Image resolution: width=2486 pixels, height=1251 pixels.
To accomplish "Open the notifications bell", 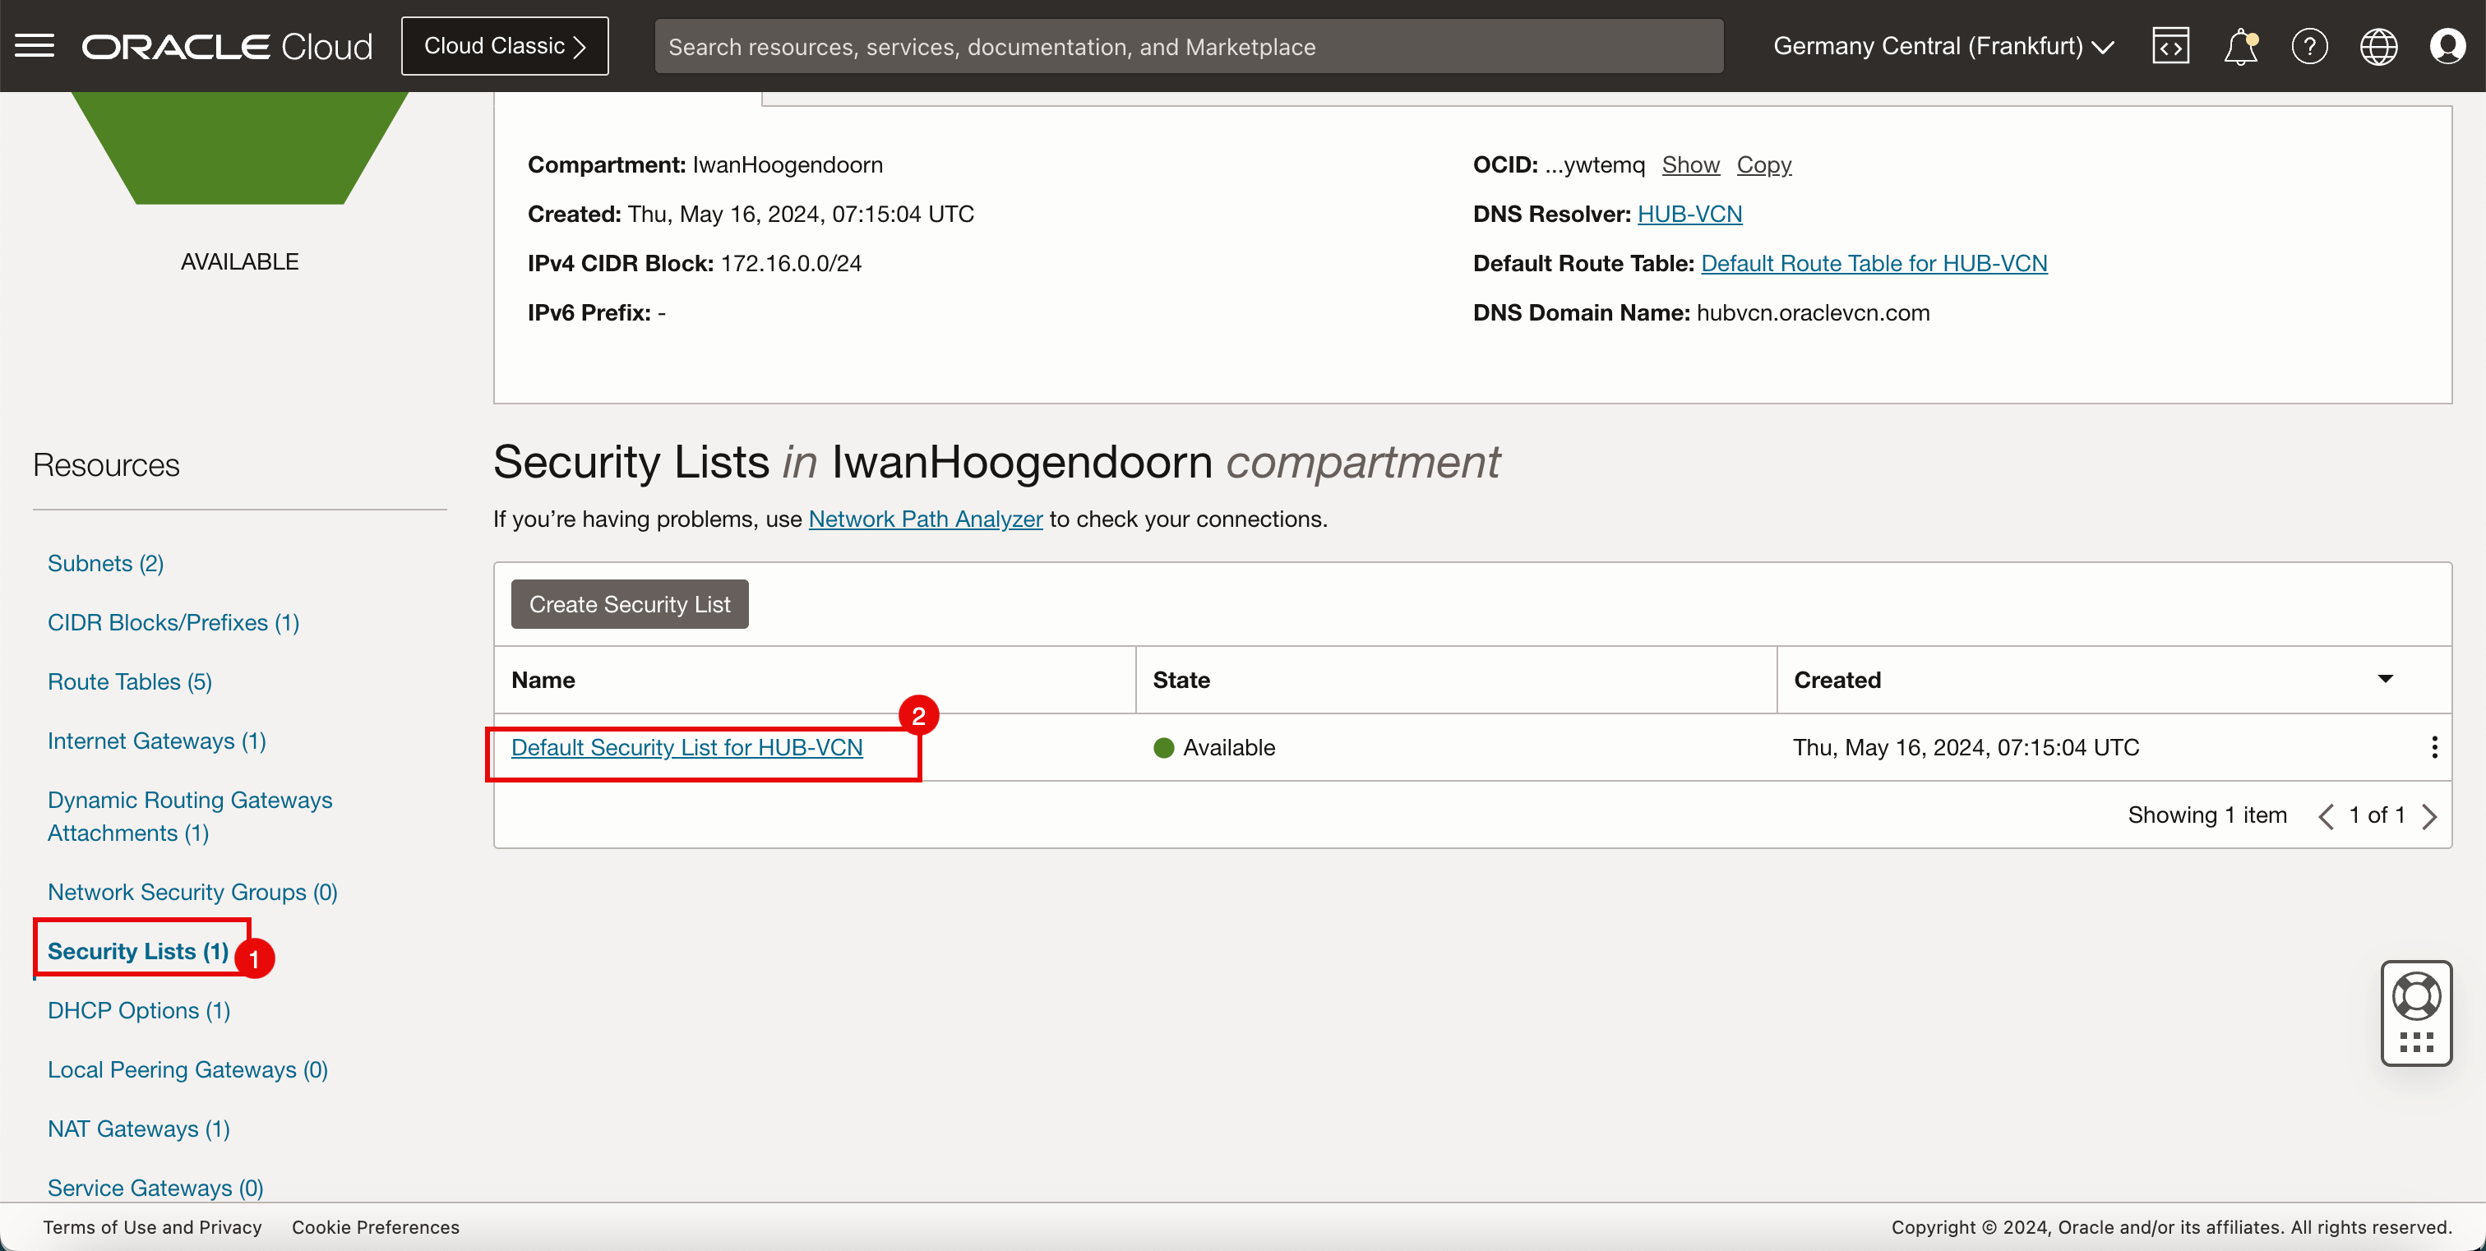I will click(2240, 45).
